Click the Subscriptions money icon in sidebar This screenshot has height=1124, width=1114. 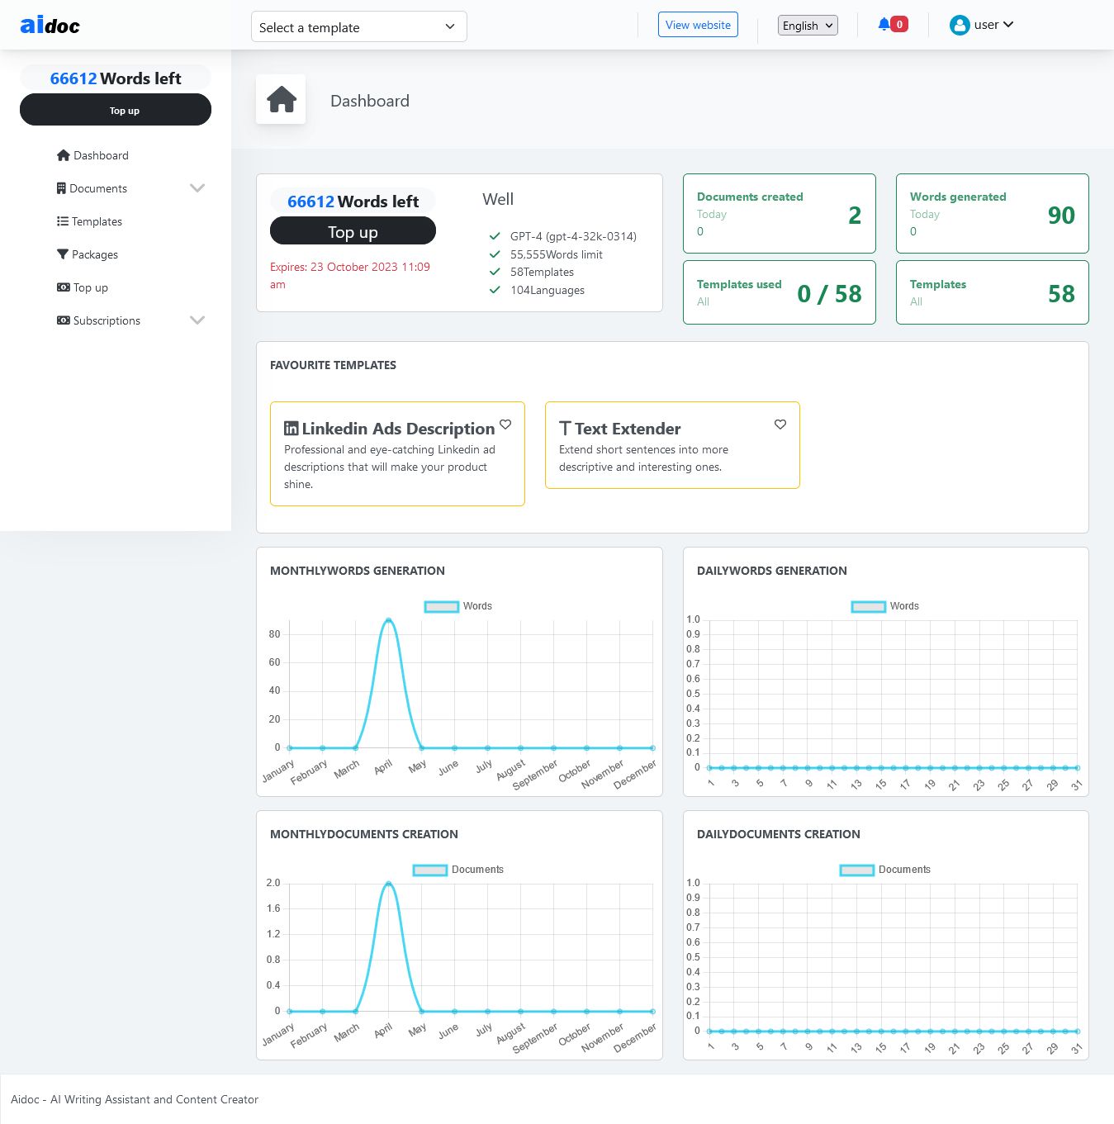pos(64,320)
